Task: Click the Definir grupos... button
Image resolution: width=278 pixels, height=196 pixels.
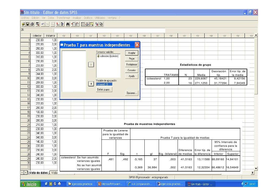Action: pos(104,89)
